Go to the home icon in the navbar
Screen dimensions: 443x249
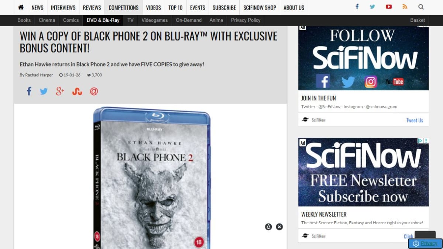tap(21, 7)
